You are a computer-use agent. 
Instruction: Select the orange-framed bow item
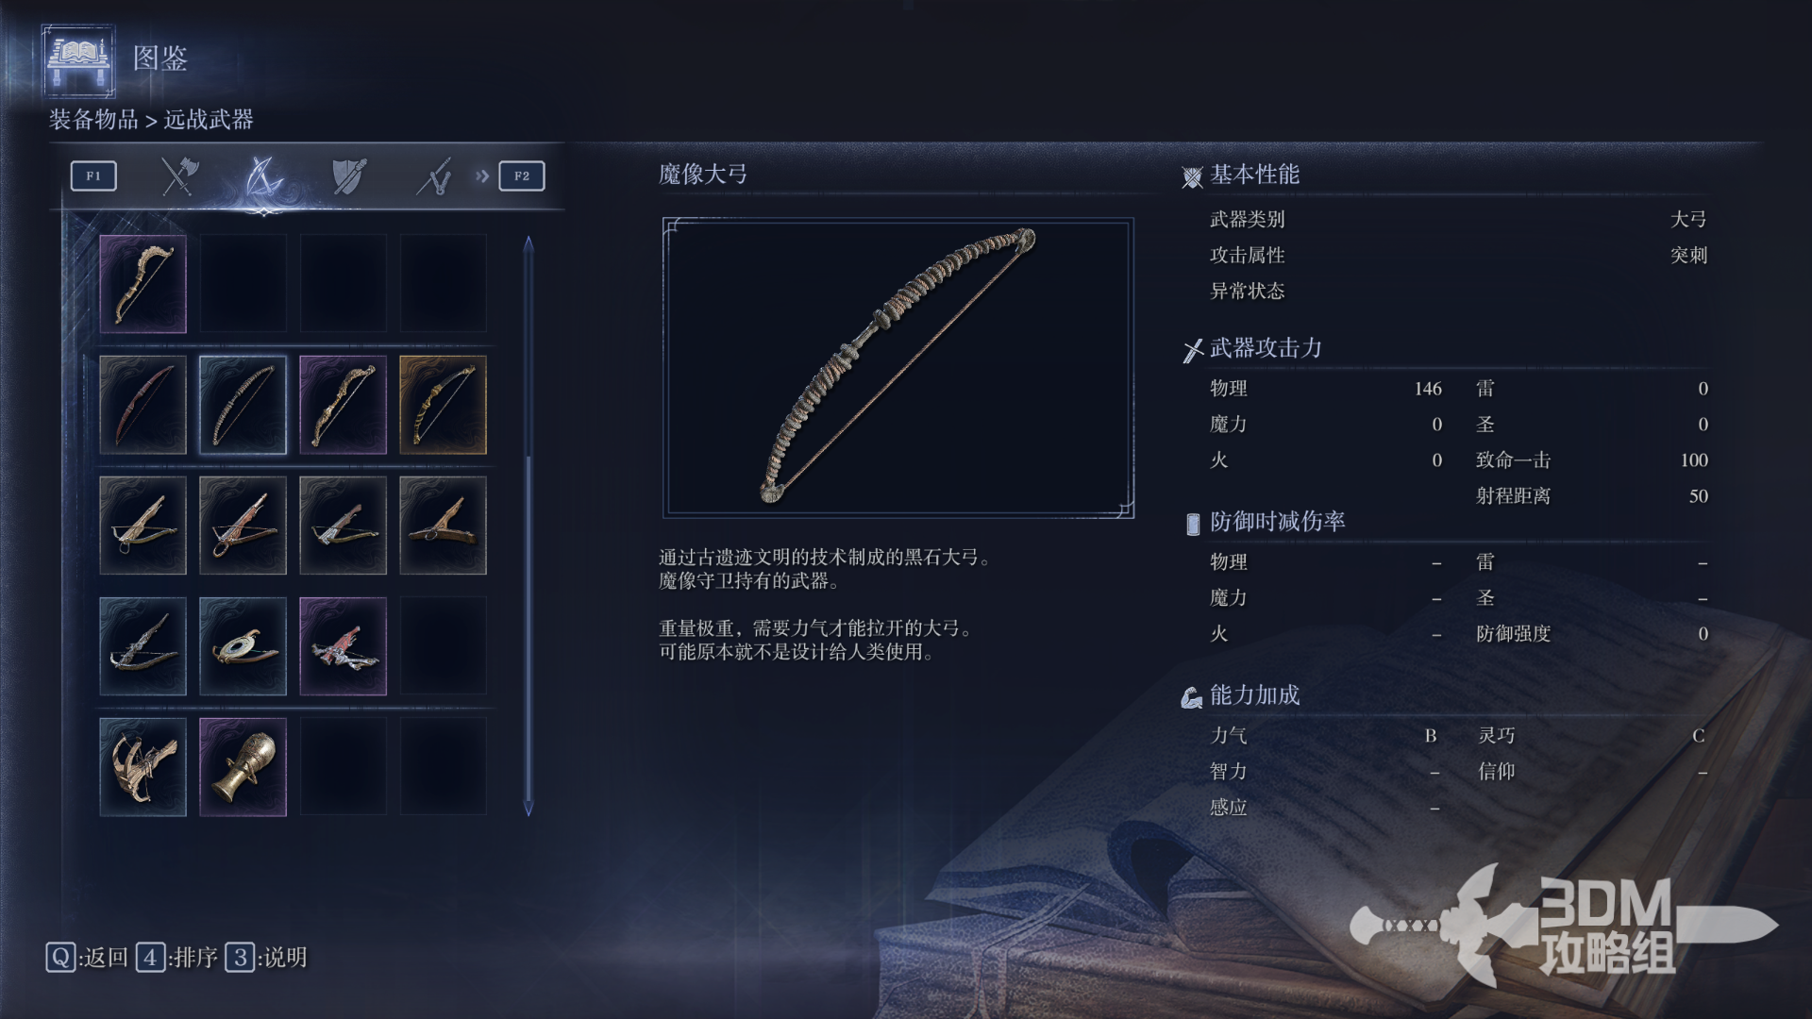(443, 405)
